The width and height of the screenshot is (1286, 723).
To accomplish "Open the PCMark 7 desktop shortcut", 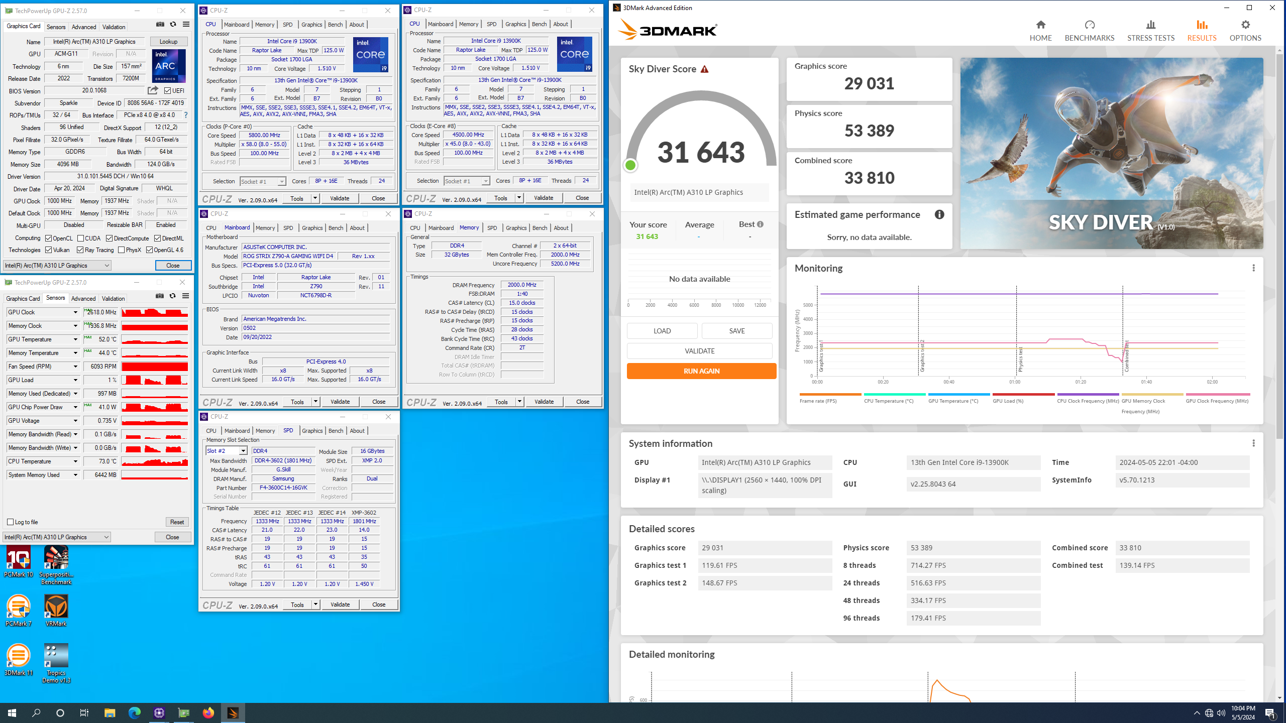I will pos(19,611).
